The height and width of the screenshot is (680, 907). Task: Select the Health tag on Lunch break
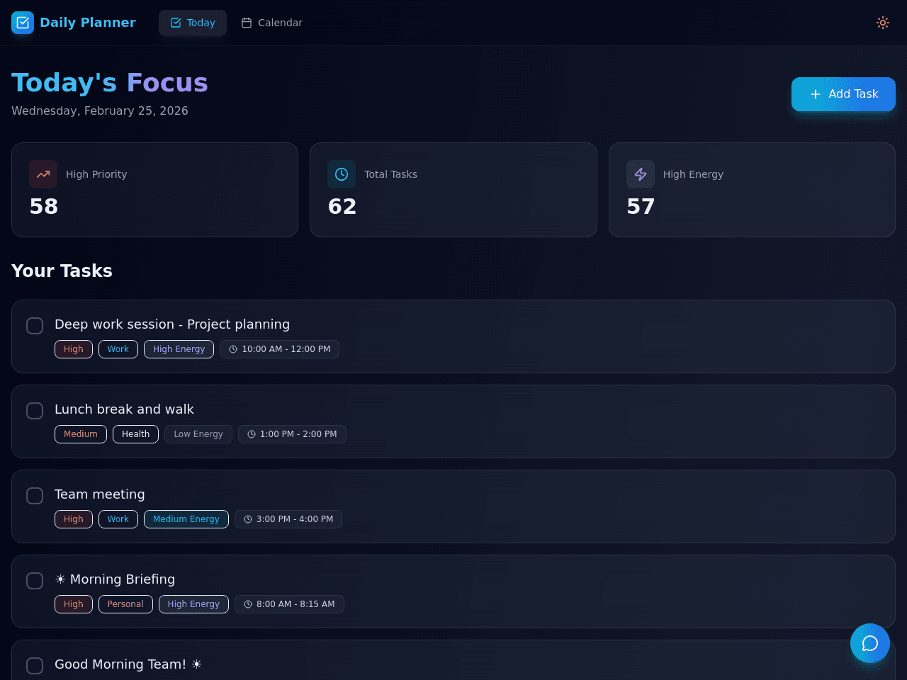[x=135, y=434]
